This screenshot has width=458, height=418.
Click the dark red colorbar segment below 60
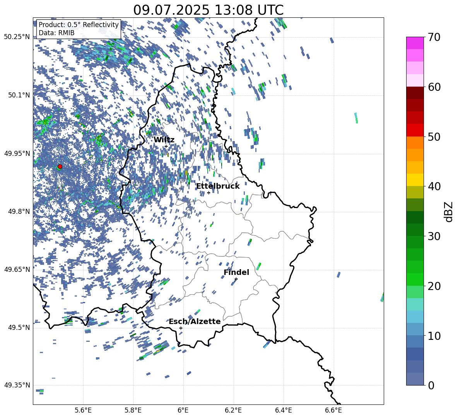click(415, 93)
